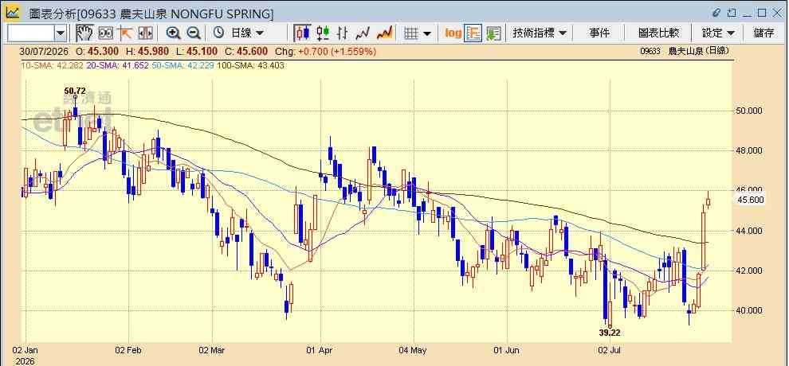
Task: Click the binocular-style view icon
Action: click(105, 33)
